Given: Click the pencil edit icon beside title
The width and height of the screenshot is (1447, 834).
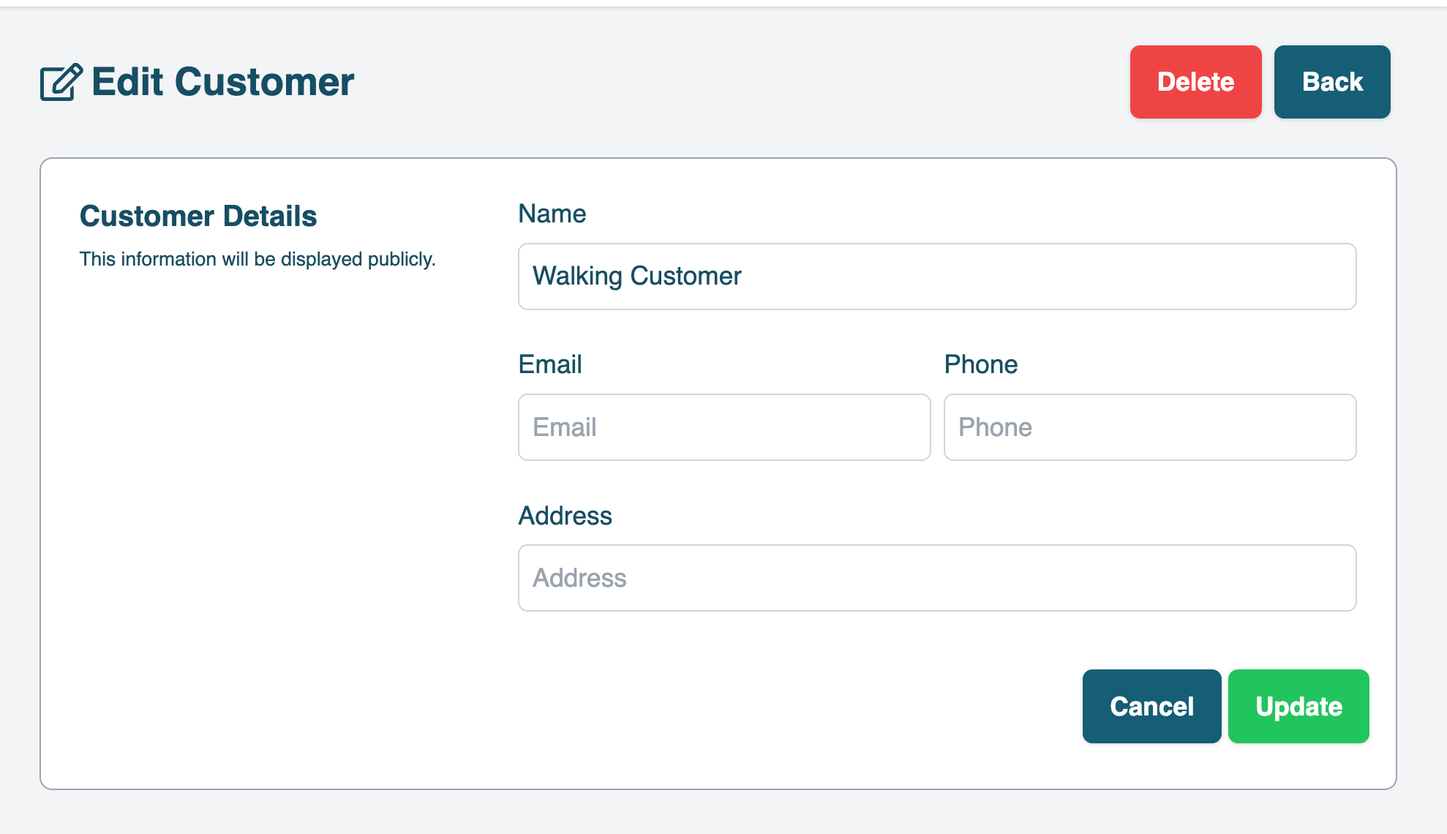Looking at the screenshot, I should [61, 82].
